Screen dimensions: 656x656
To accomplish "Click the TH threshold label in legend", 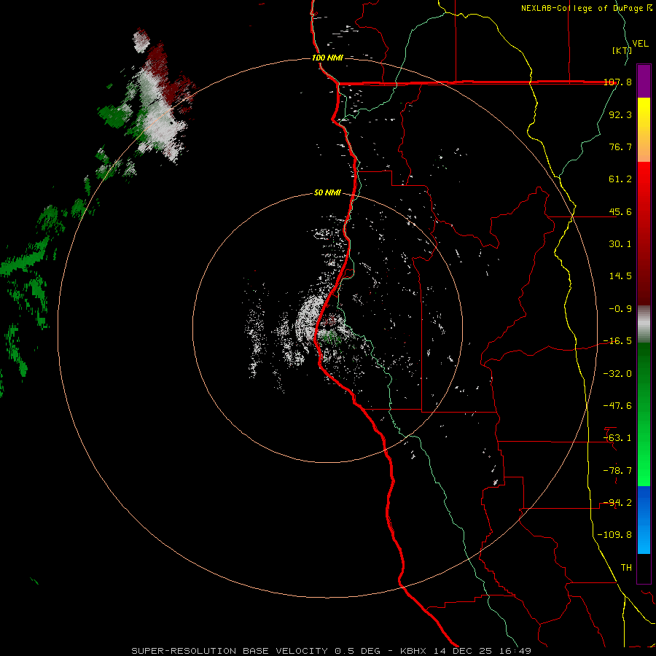I will coord(626,568).
